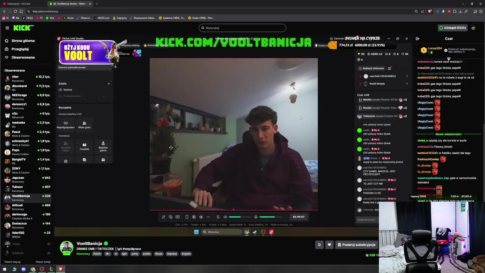Adjust the speaker volume slider in stream
Screen dimensions: 485x273
coord(240,217)
